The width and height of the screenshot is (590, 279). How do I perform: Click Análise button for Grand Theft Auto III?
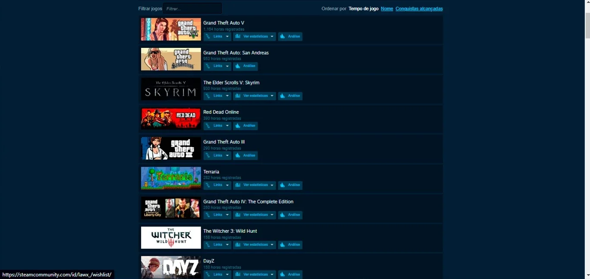245,156
